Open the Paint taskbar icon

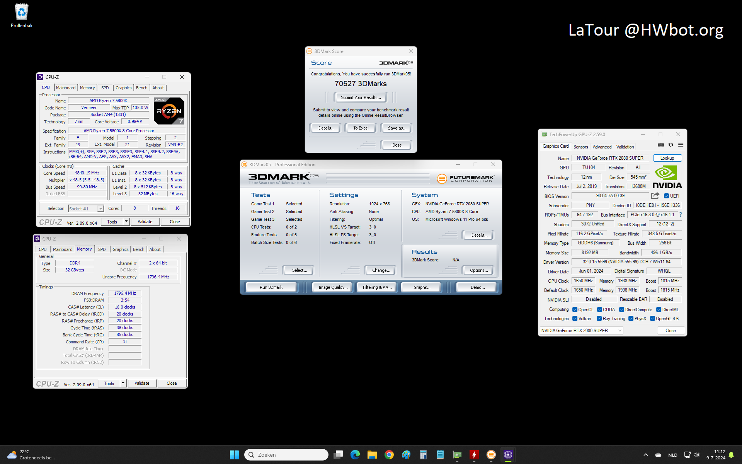point(406,455)
